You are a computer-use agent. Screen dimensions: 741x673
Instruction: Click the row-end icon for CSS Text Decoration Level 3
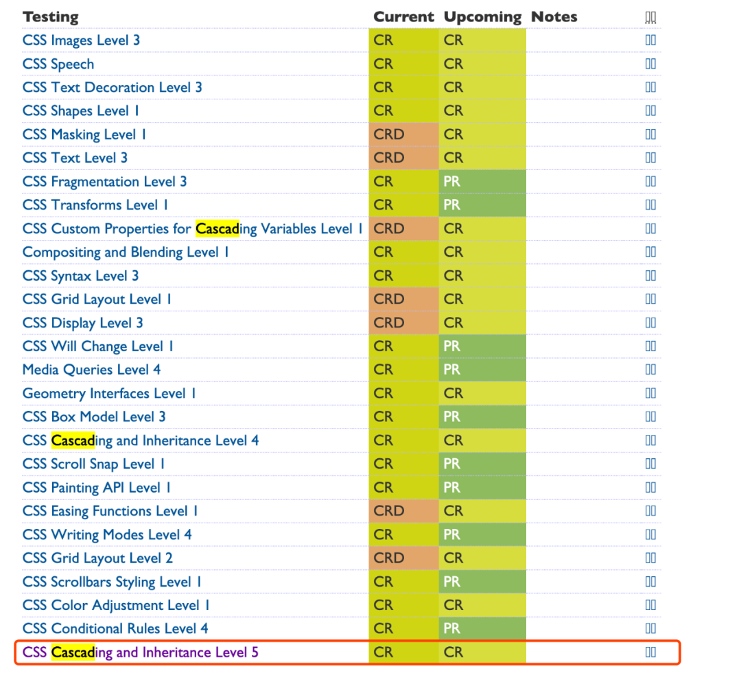coord(650,87)
